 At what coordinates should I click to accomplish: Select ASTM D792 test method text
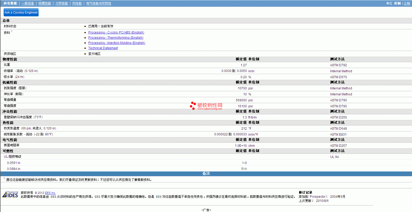(338, 65)
